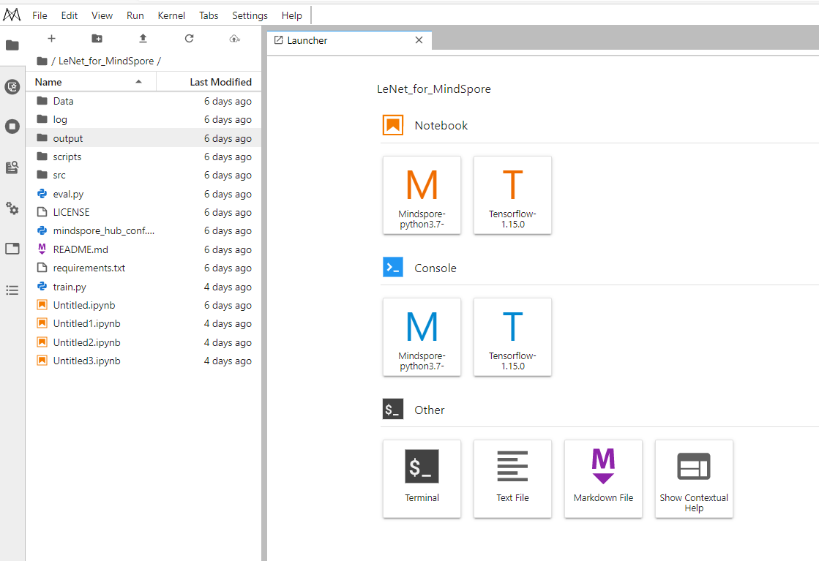
Task: Click the Upload Files icon
Action: click(143, 38)
